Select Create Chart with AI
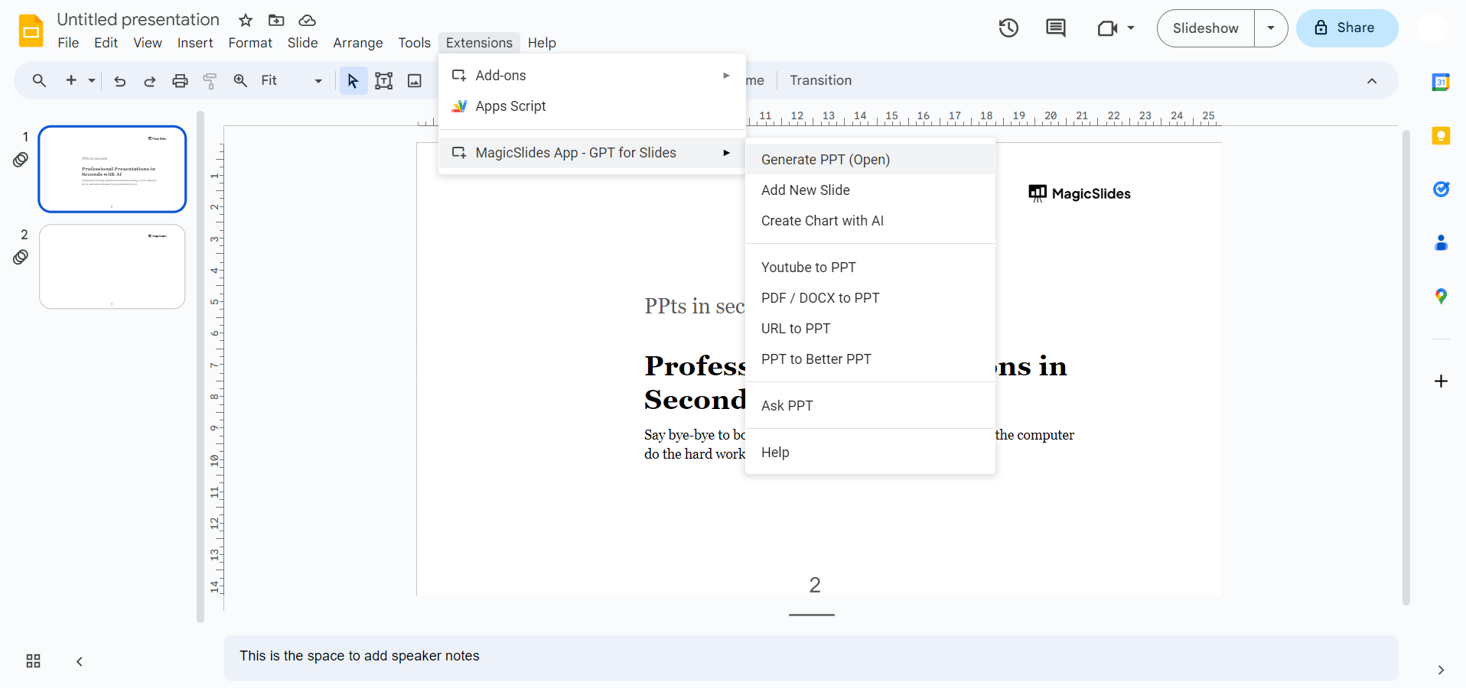The image size is (1466, 688). 870,220
